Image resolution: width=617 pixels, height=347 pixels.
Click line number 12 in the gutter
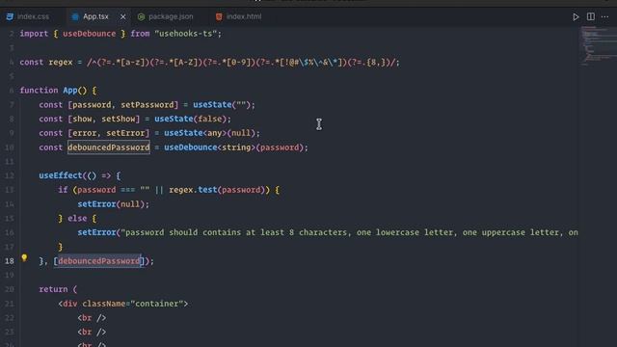click(x=10, y=175)
